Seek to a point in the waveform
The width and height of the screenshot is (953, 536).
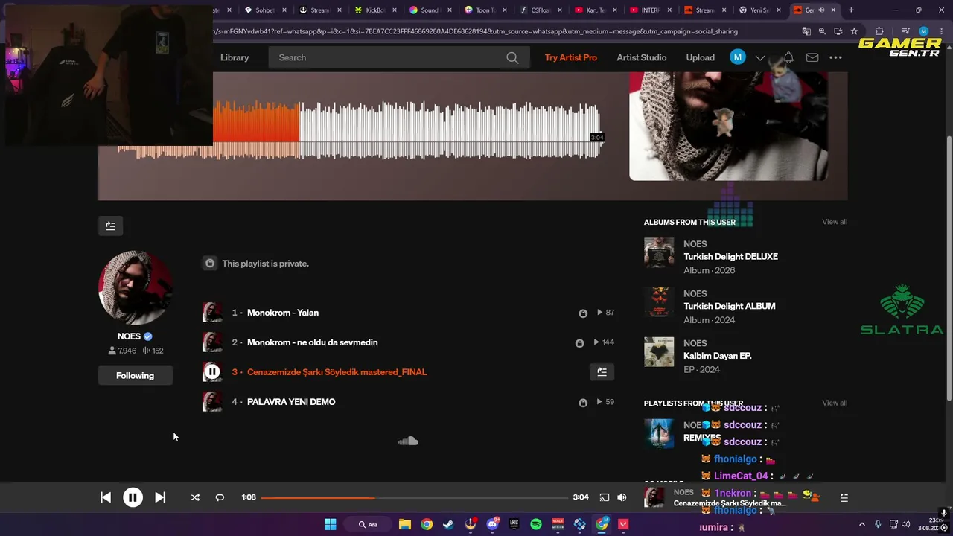pyautogui.click(x=359, y=130)
